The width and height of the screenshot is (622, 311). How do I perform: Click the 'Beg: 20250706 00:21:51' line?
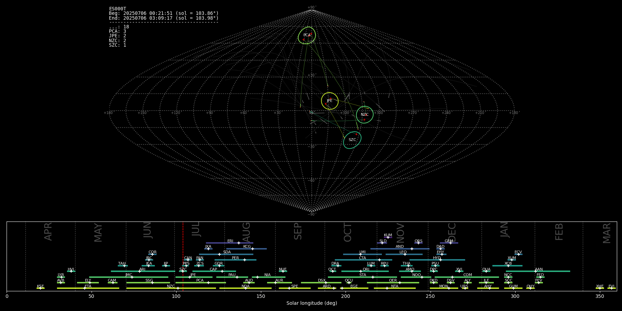pyautogui.click(x=164, y=13)
